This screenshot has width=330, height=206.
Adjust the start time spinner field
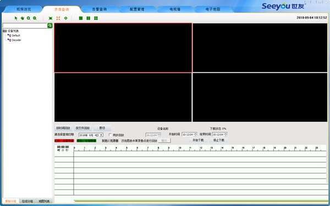[x=189, y=135]
